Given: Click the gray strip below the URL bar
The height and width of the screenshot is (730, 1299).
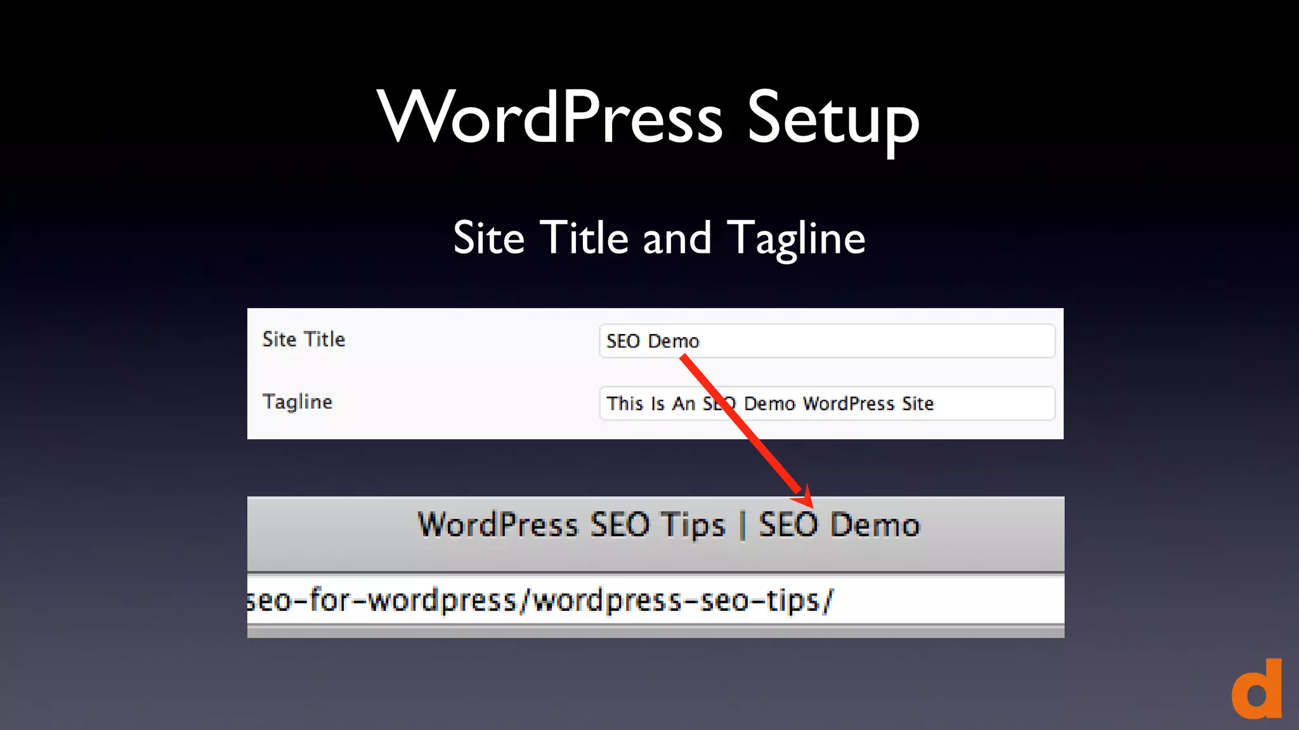Looking at the screenshot, I should click(655, 631).
